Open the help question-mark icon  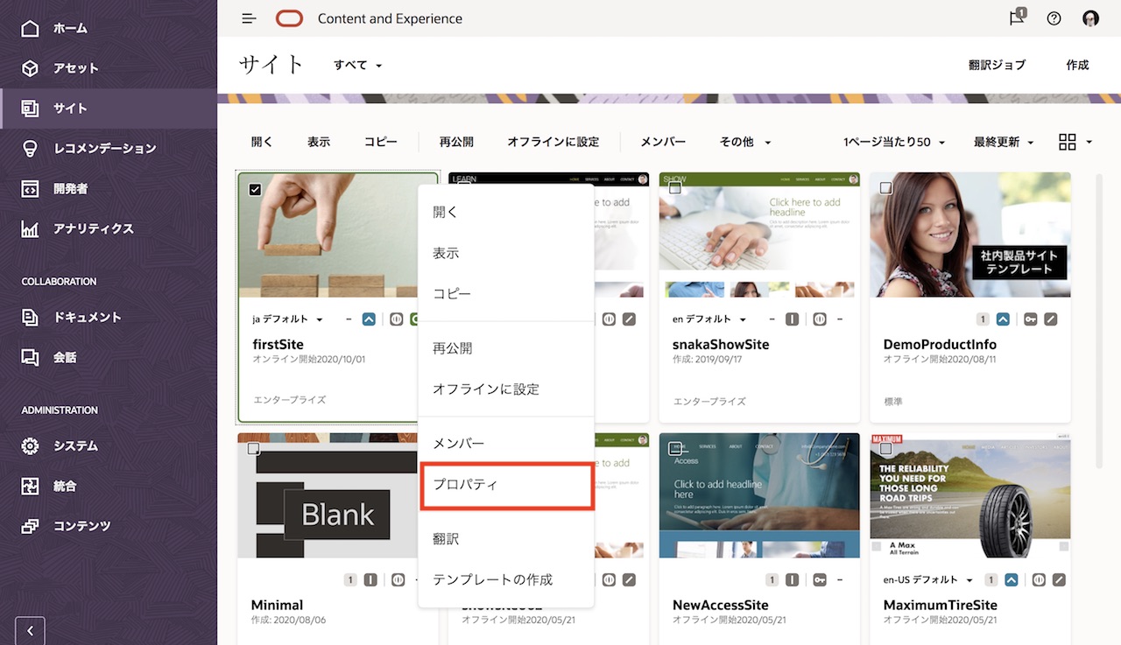pyautogui.click(x=1054, y=18)
